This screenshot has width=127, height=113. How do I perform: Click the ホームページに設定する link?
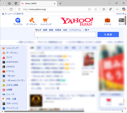pos(14,14)
